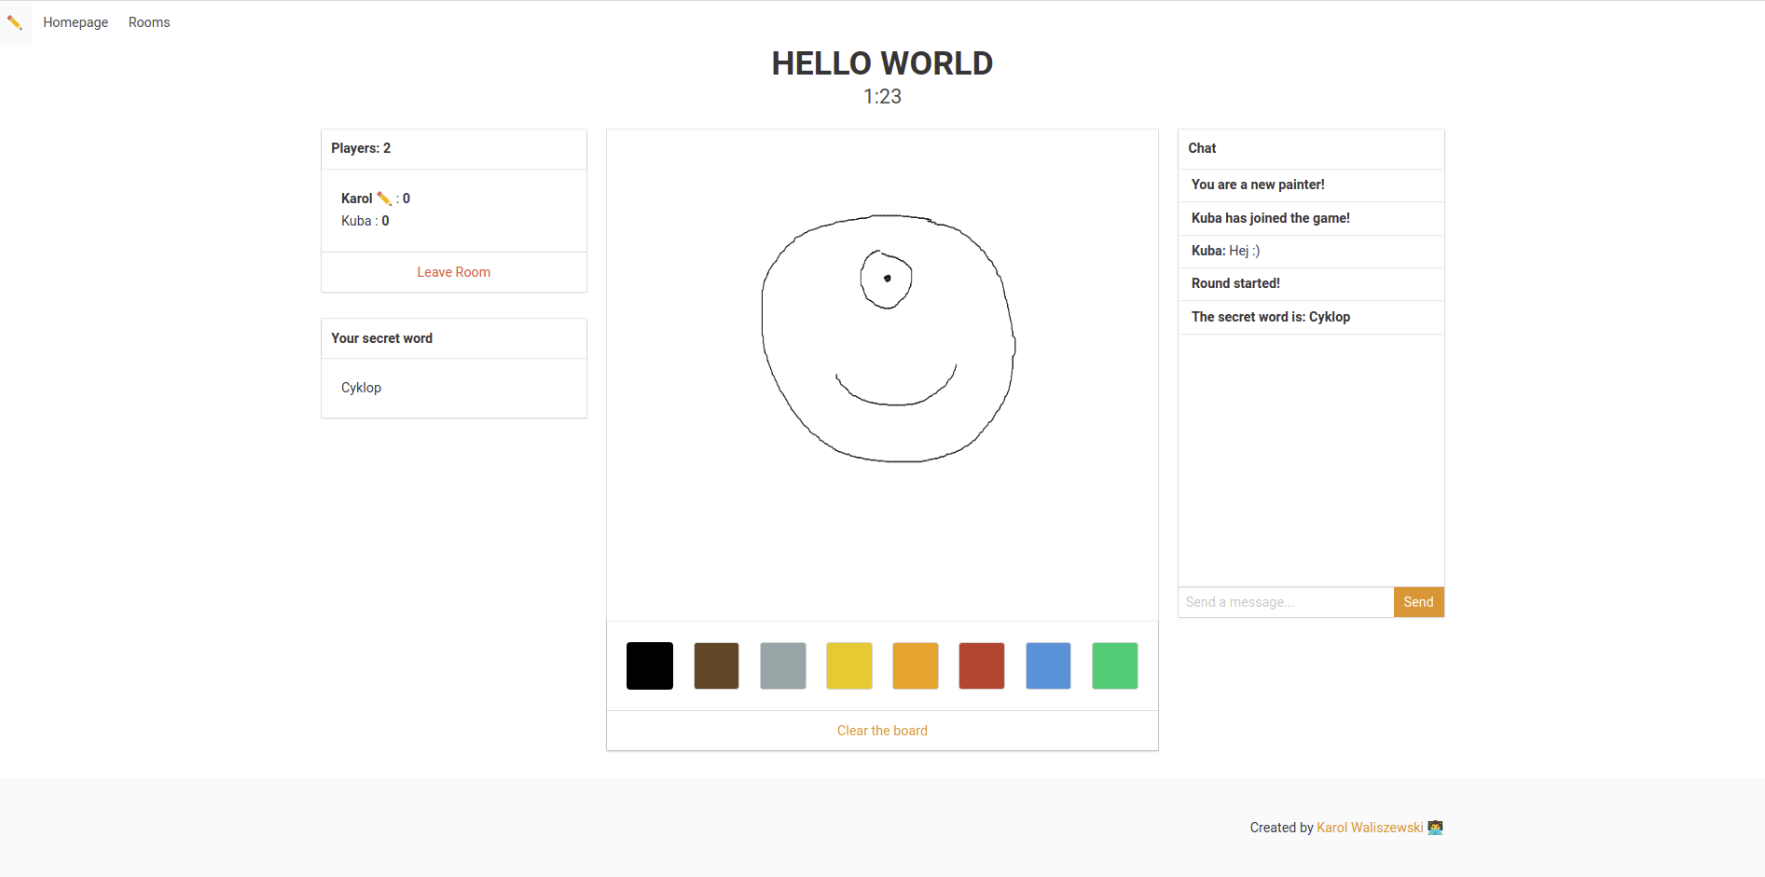1765x877 pixels.
Task: Click the pencil logo icon in navbar
Action: point(15,22)
